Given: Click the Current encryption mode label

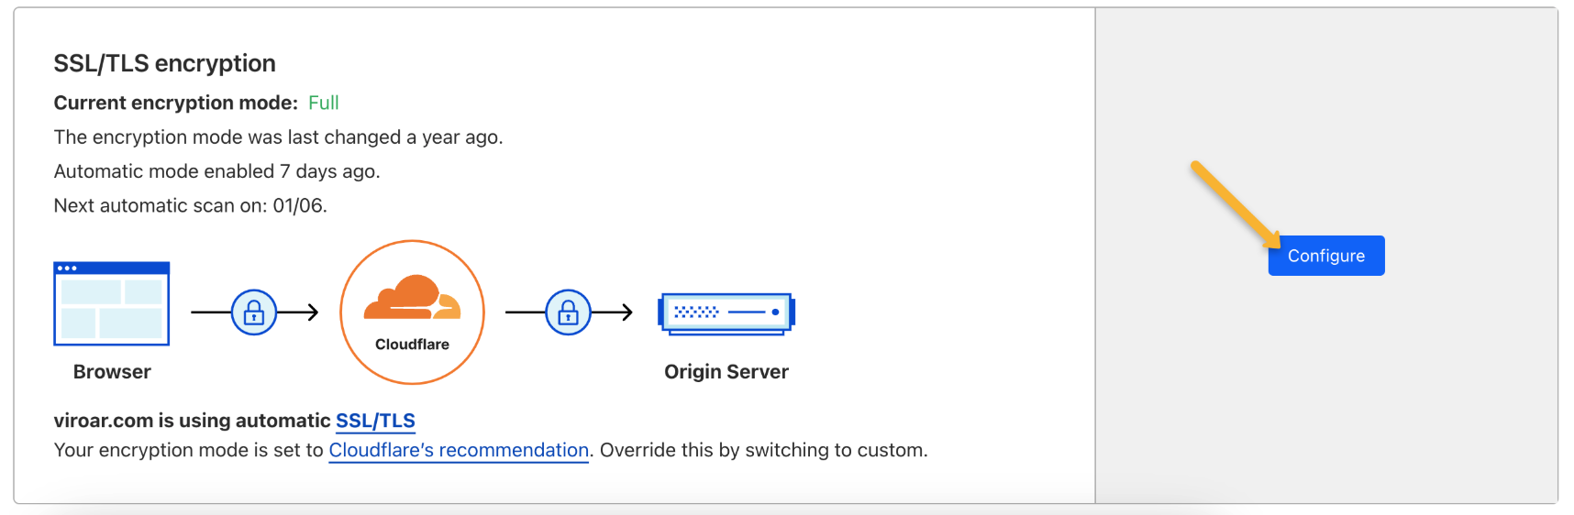Looking at the screenshot, I should [x=175, y=103].
